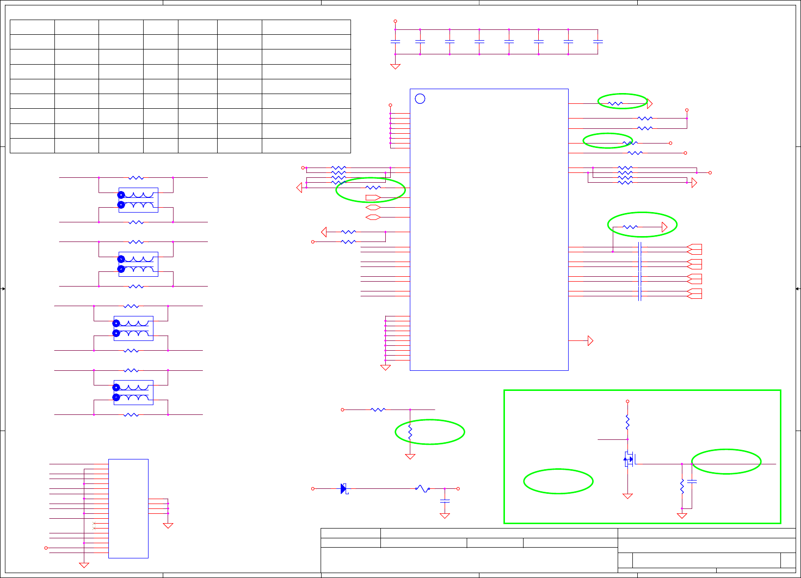Click the pin-one circle marker on main IC
The width and height of the screenshot is (801, 578).
coord(420,98)
